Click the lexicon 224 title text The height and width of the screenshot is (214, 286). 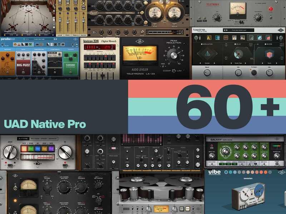pos(91,41)
